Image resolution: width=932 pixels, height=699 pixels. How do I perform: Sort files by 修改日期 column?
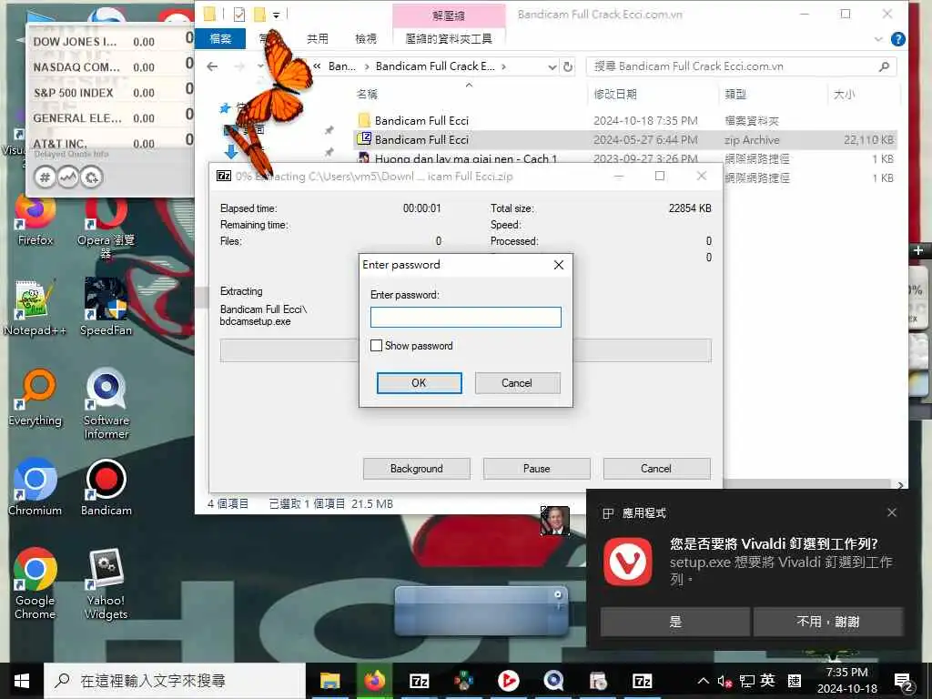tap(615, 94)
